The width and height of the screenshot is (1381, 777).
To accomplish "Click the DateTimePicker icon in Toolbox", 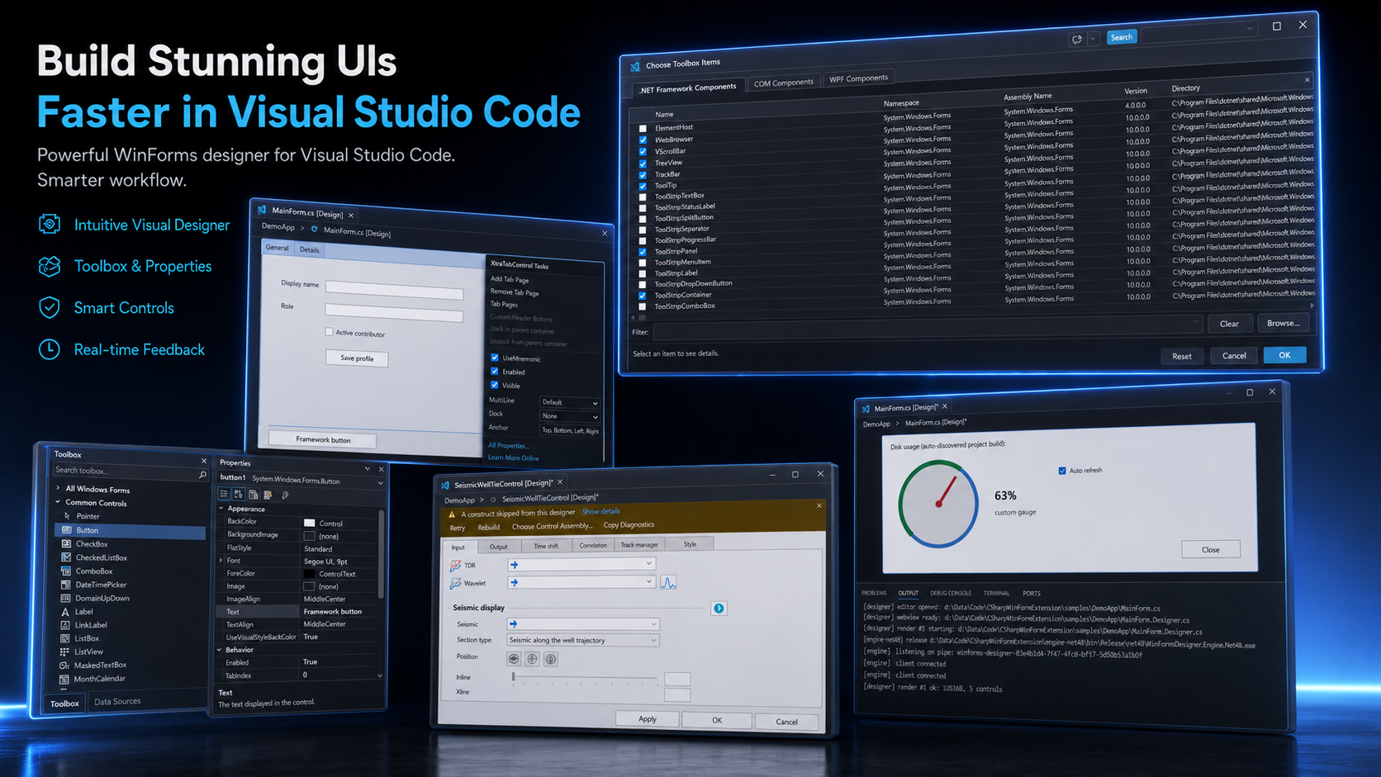I will click(66, 585).
